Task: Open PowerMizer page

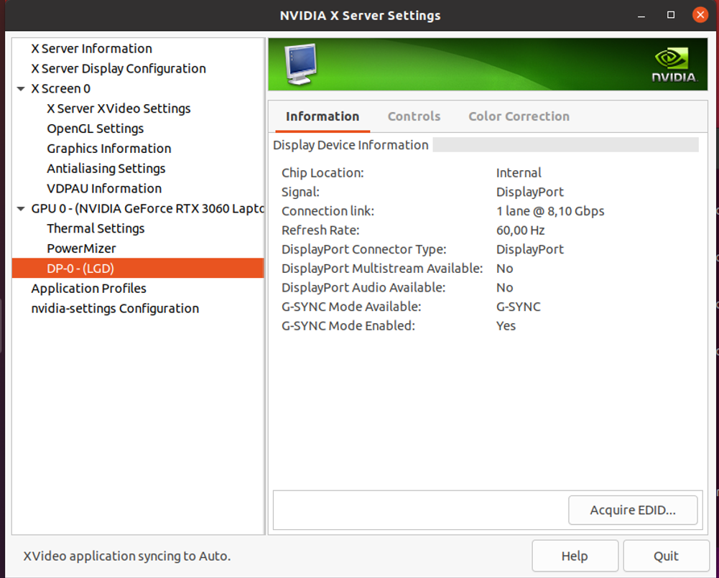Action: coord(82,248)
